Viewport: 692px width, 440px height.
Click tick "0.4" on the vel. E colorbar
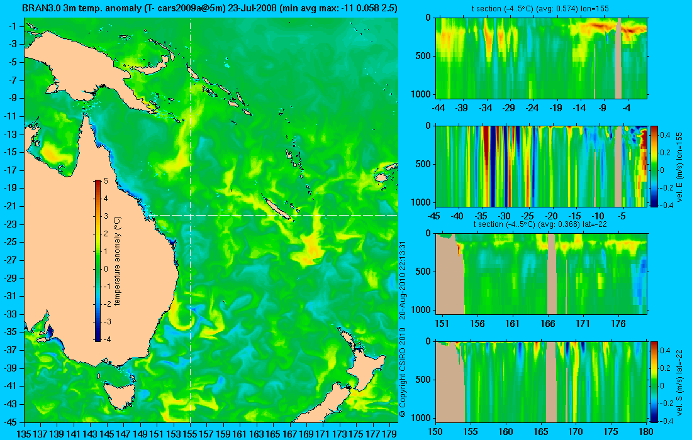tap(666, 135)
